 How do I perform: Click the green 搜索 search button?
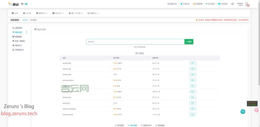click(189, 42)
